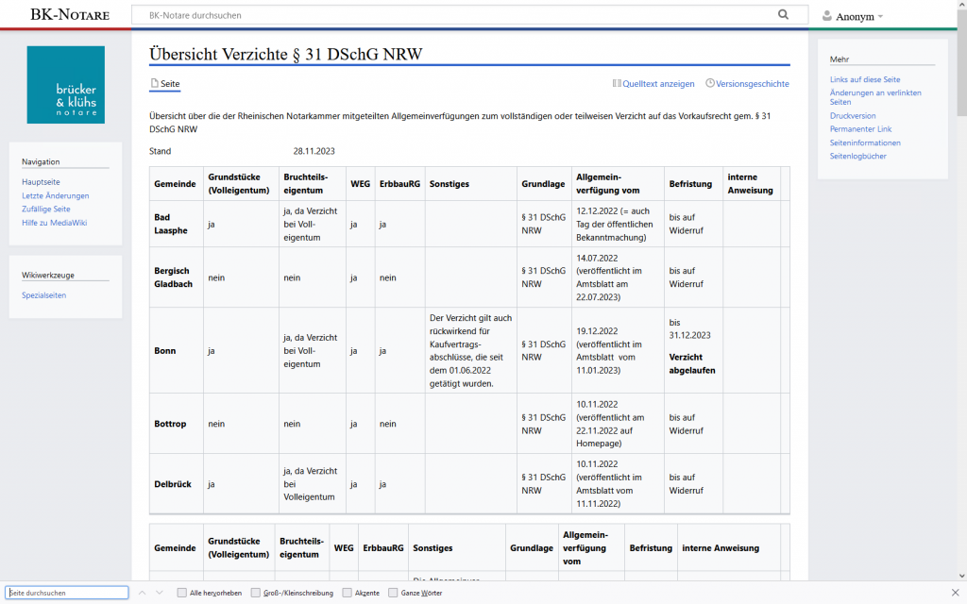Tick the 'Akzente' checkbox
Viewport: 967px width, 604px height.
pos(348,593)
